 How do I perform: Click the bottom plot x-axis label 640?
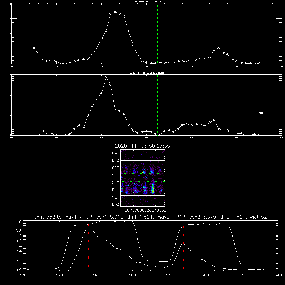278,275
